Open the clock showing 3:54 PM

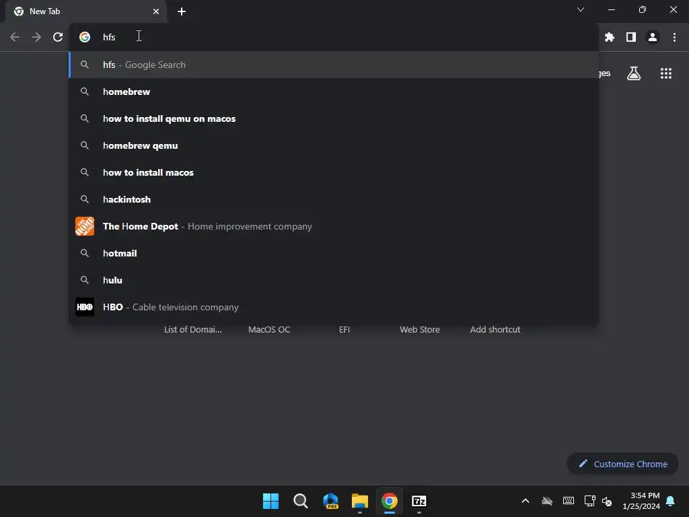click(x=641, y=501)
